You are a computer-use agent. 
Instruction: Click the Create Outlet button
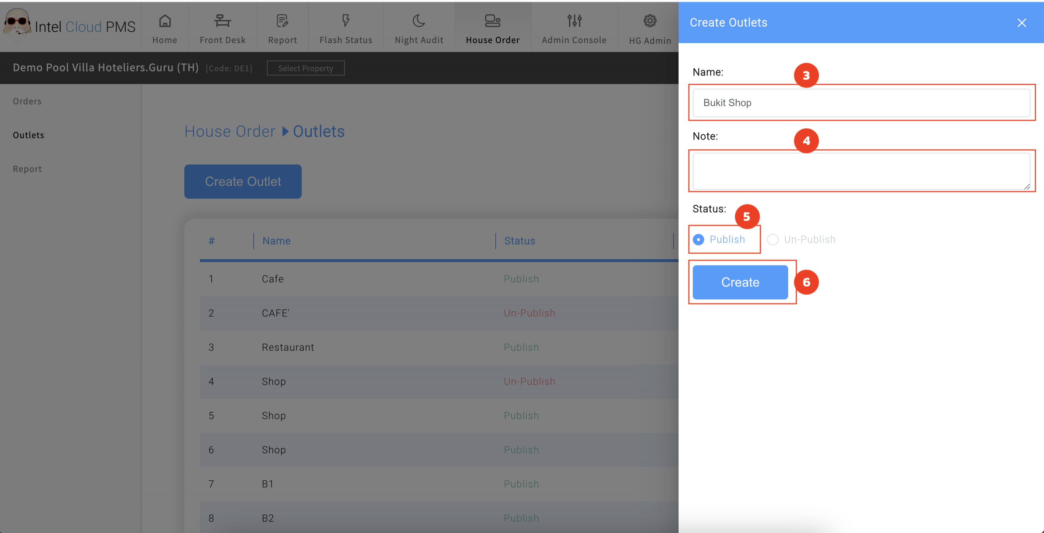click(243, 181)
